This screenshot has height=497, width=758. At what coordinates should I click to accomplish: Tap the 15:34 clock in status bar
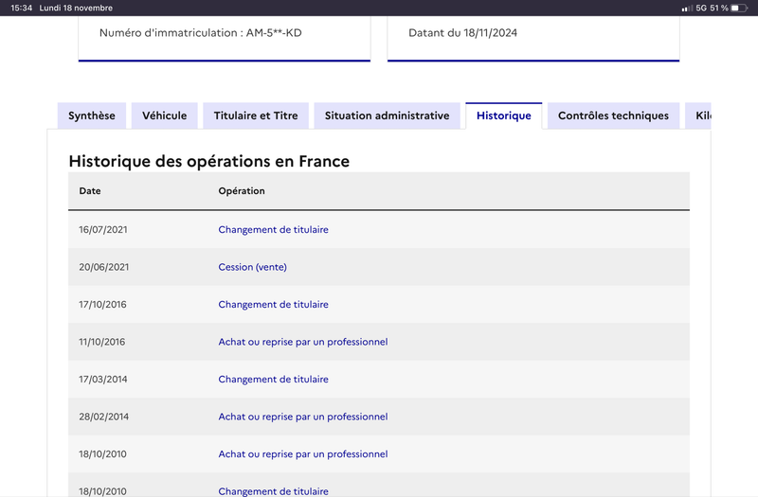[21, 8]
